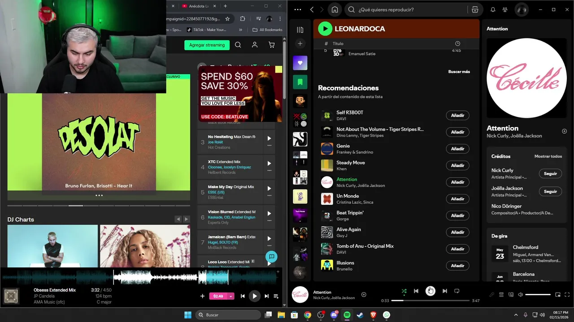This screenshot has height=322, width=574.
Task: Play No Hesitating track on Beatport
Action: [269, 138]
